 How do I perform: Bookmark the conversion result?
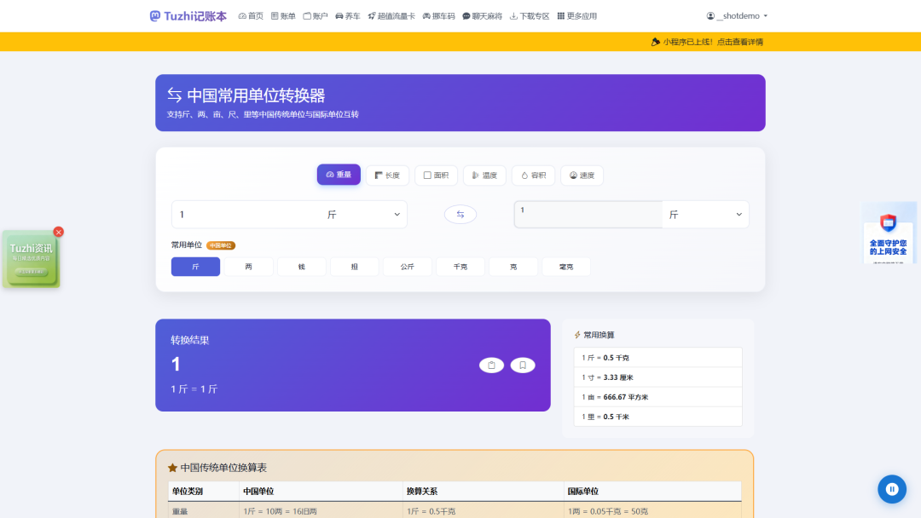(523, 365)
